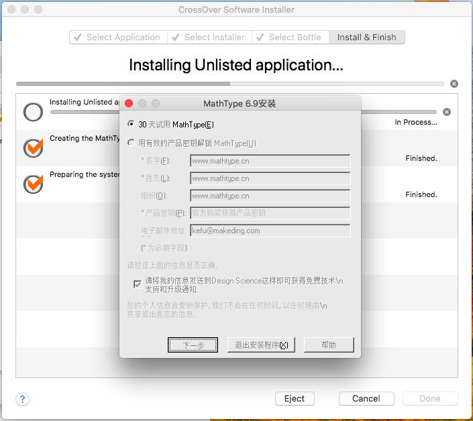This screenshot has height=421, width=473.
Task: Click the 电子邮件地址 email field
Action: 270,231
